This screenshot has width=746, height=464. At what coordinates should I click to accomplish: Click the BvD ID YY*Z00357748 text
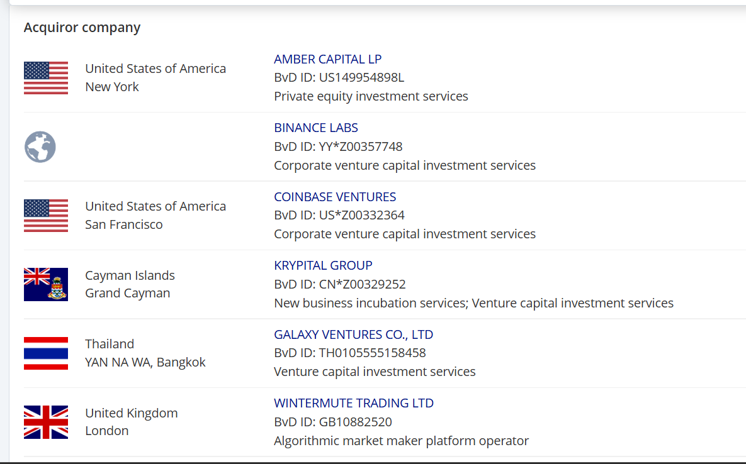338,146
